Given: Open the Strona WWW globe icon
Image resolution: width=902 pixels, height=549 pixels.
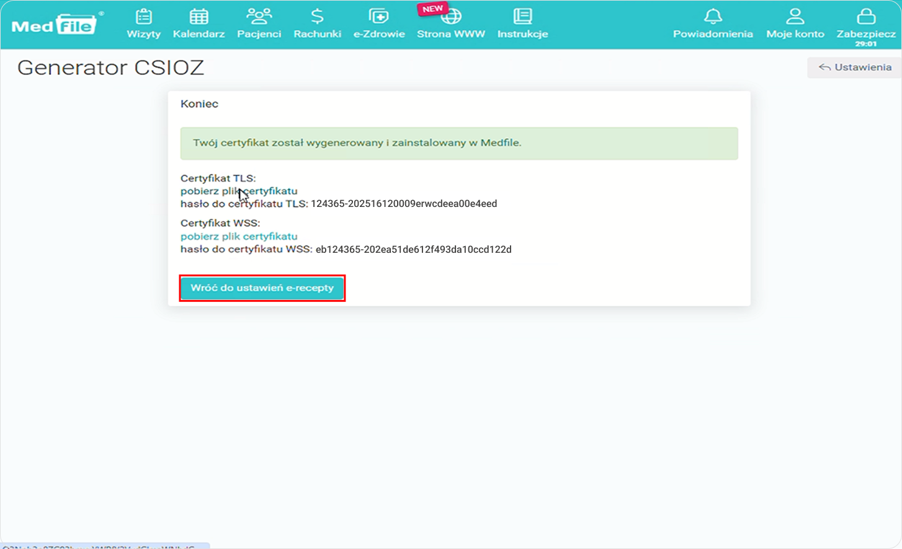Looking at the screenshot, I should [452, 18].
